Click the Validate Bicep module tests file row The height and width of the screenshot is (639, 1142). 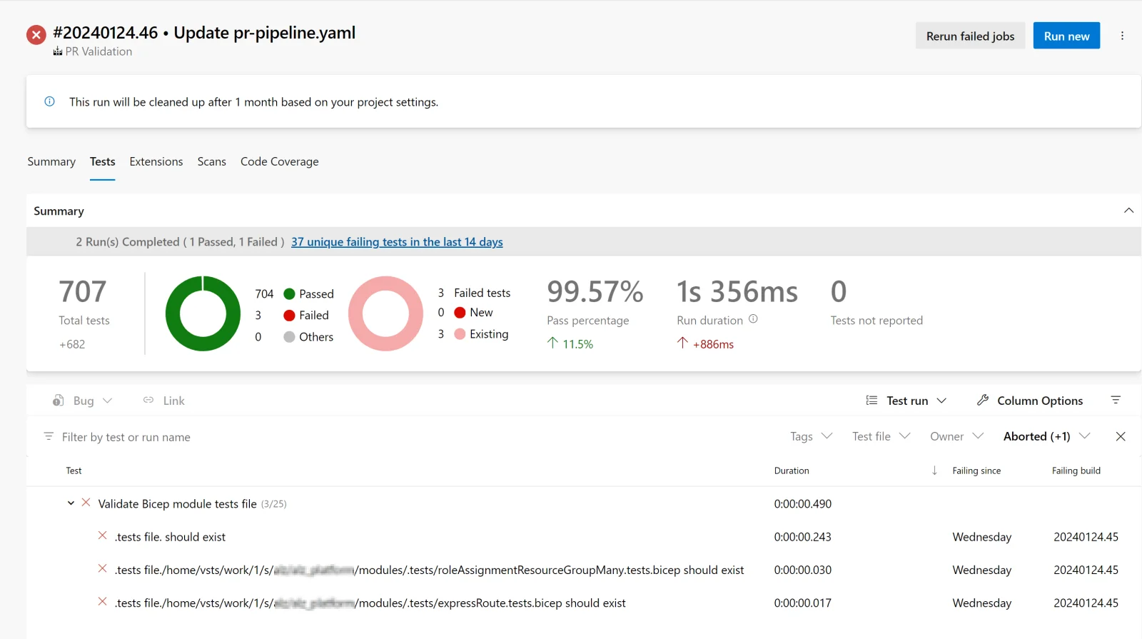584,503
